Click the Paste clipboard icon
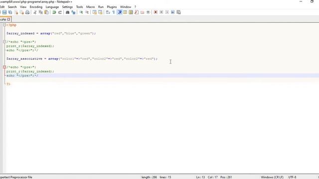Viewport: 319px width, 179px height. pos(46,12)
